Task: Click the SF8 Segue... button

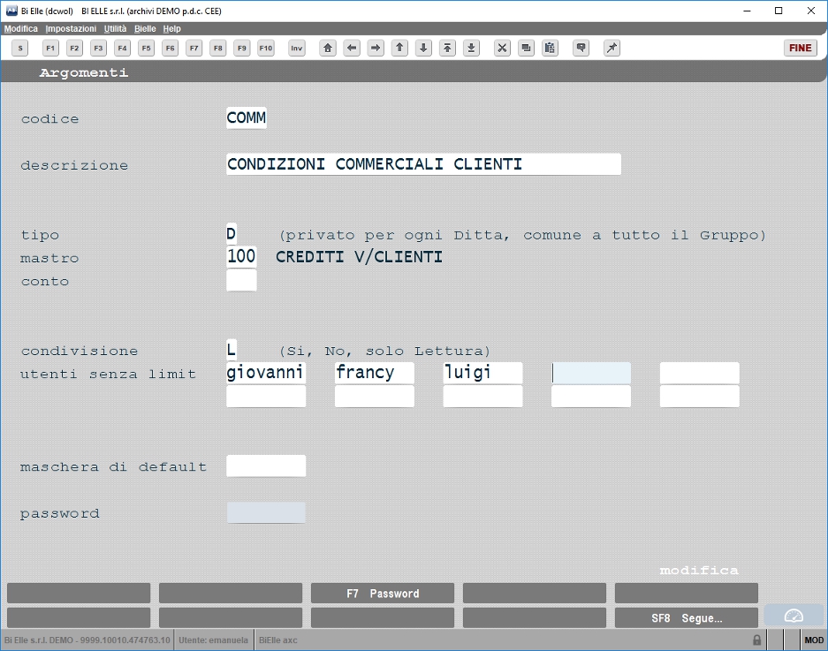Action: [x=687, y=617]
